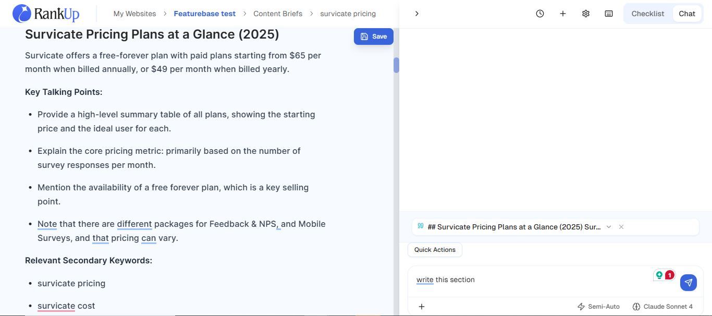This screenshot has height=316, width=712.
Task: Click the 'Relevant Secondary Keywords:' text
Action: coord(89,260)
